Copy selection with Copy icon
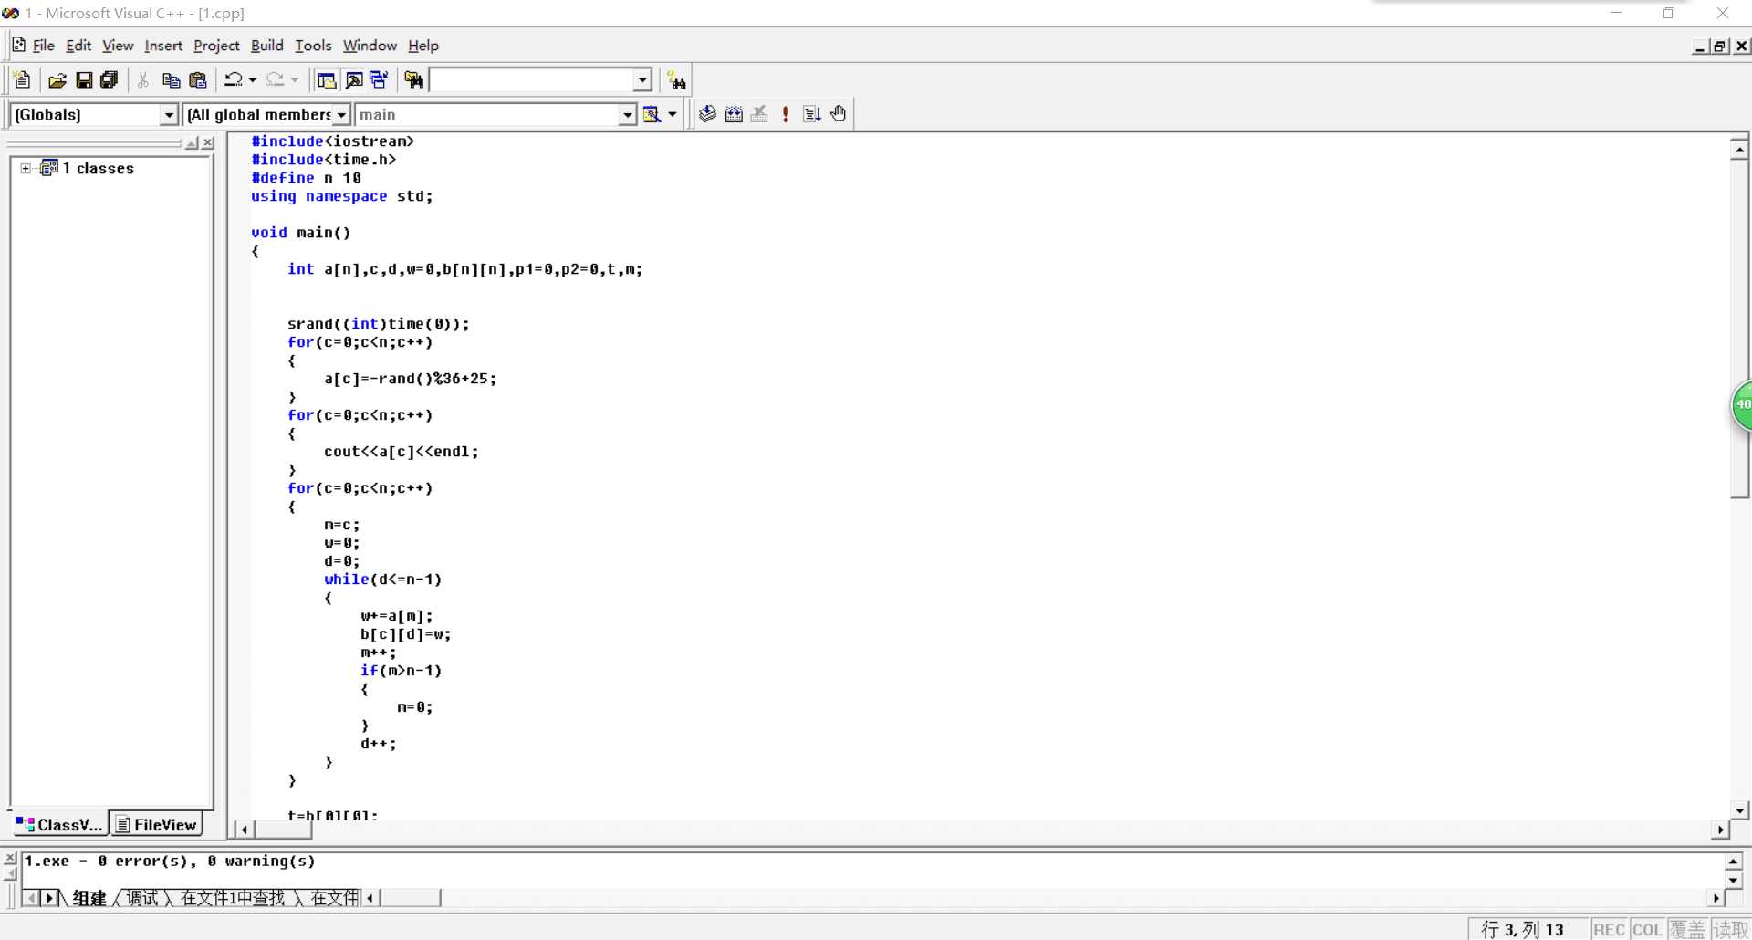1752x940 pixels. 171,80
